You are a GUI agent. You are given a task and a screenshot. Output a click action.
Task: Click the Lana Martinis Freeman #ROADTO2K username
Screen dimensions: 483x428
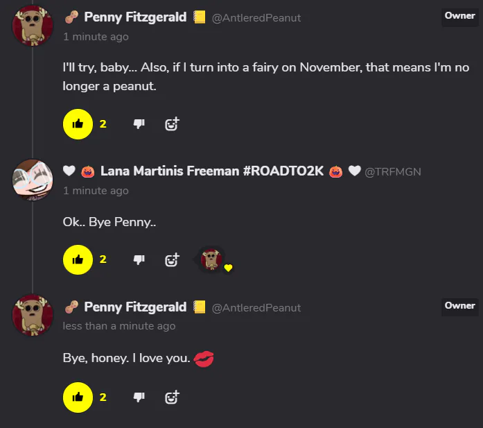[212, 171]
